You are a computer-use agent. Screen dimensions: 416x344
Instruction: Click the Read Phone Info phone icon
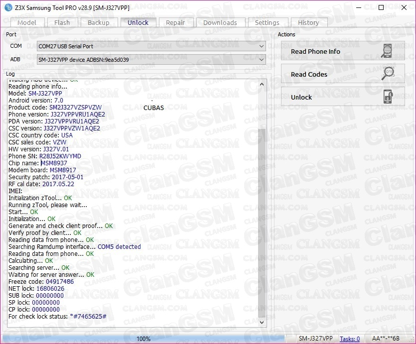point(387,51)
